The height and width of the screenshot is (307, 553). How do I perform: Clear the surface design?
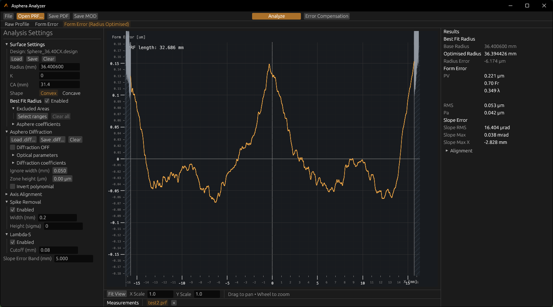(48, 59)
